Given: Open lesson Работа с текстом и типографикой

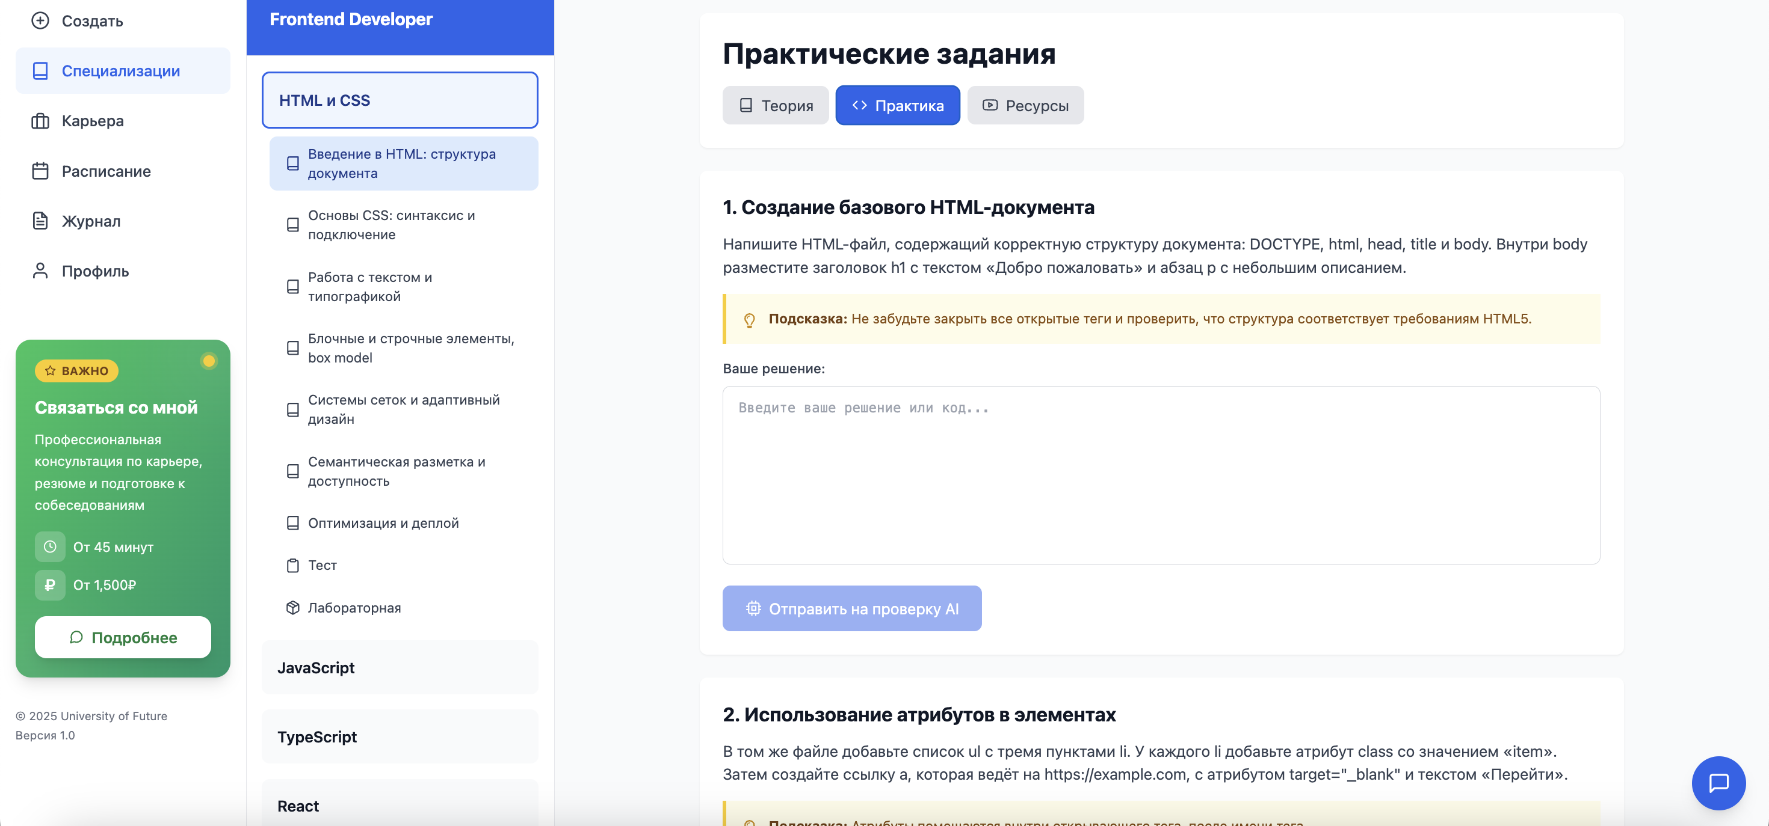Looking at the screenshot, I should click(x=404, y=287).
